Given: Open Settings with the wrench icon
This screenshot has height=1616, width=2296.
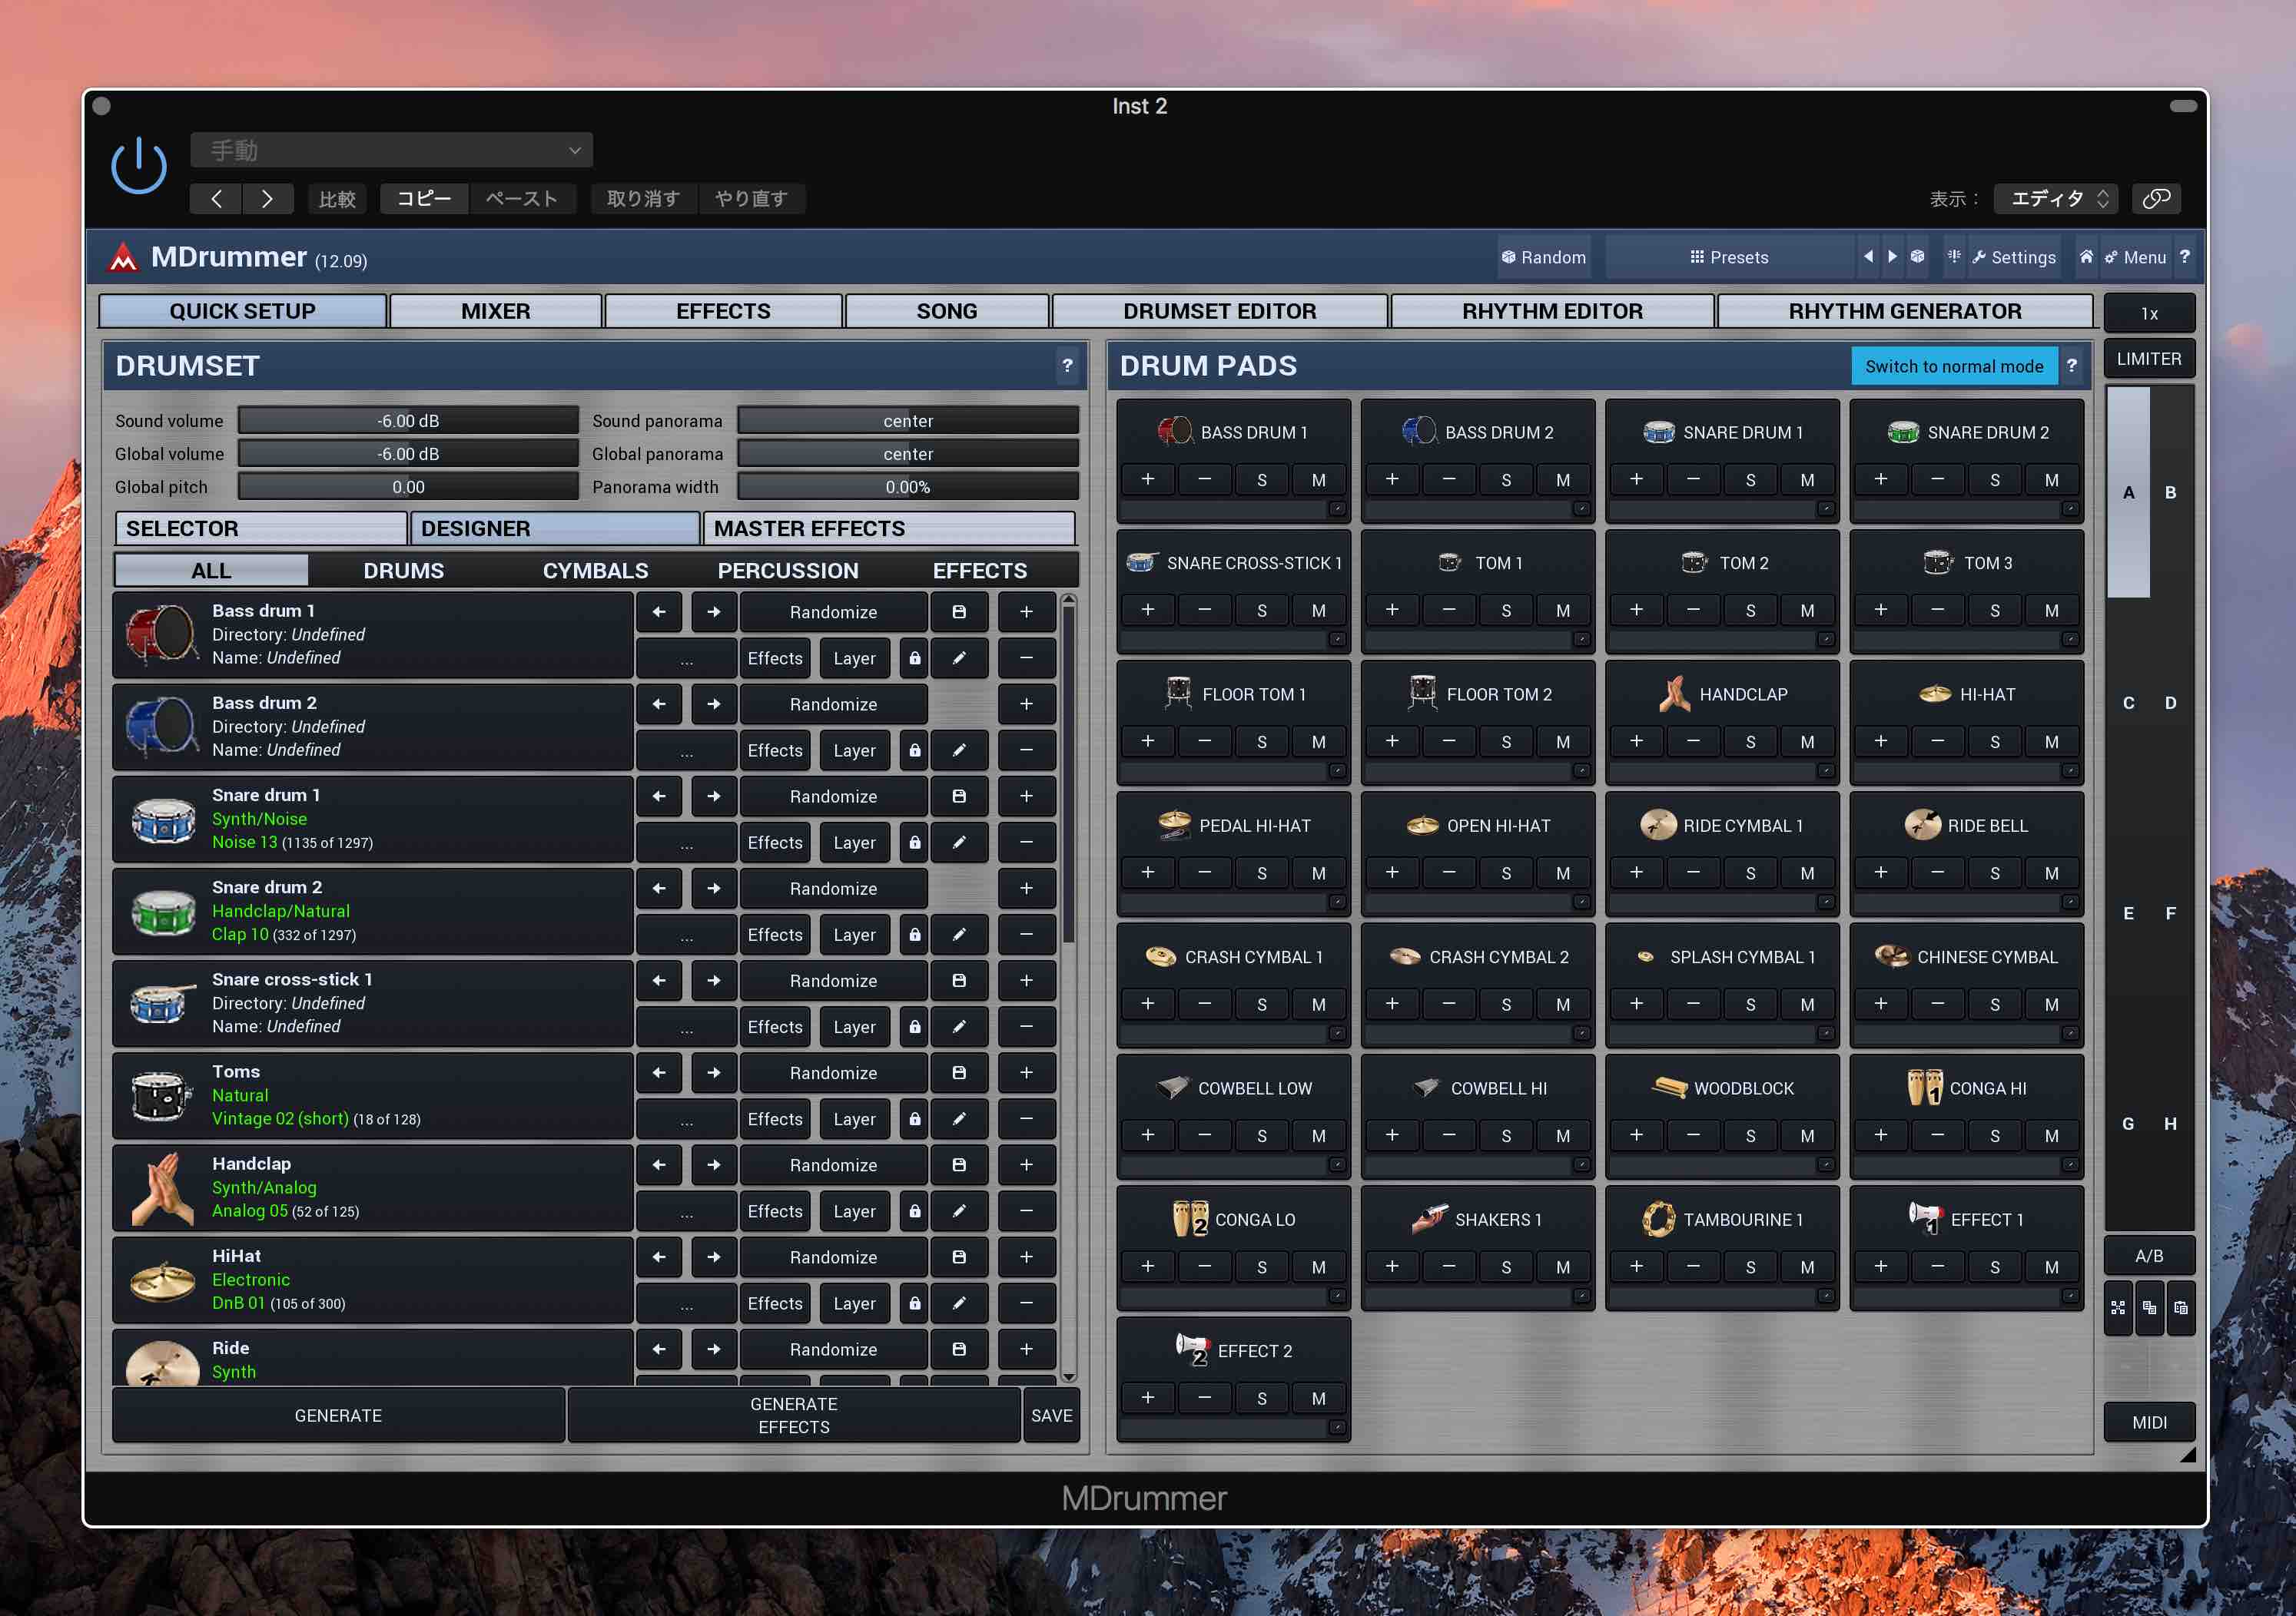Looking at the screenshot, I should 2012,257.
